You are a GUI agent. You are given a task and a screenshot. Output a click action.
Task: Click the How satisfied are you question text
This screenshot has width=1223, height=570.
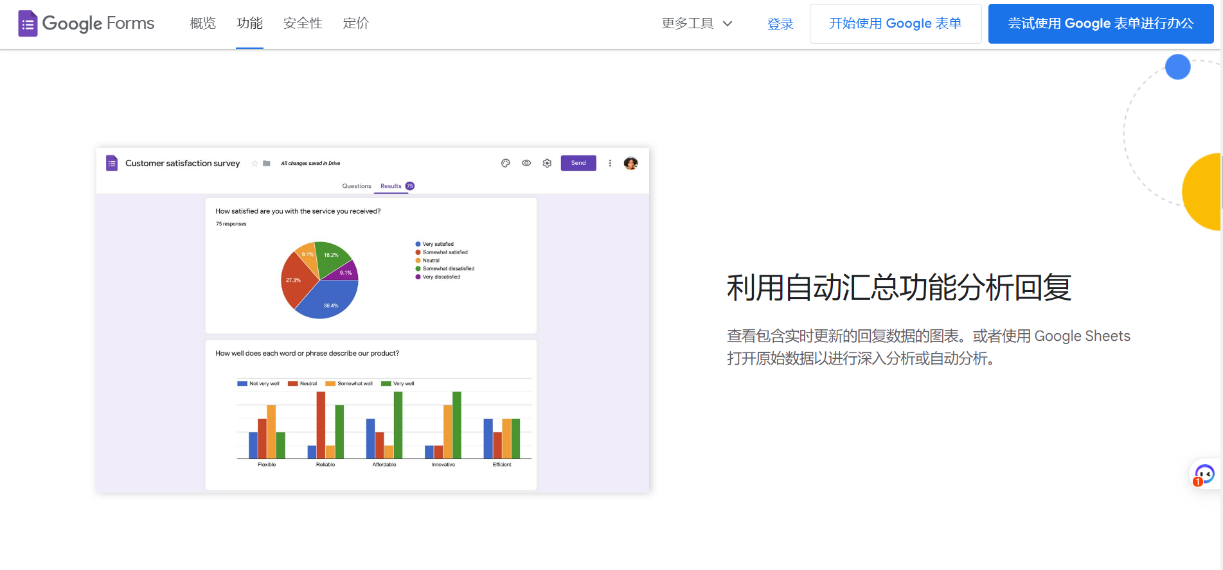(298, 211)
